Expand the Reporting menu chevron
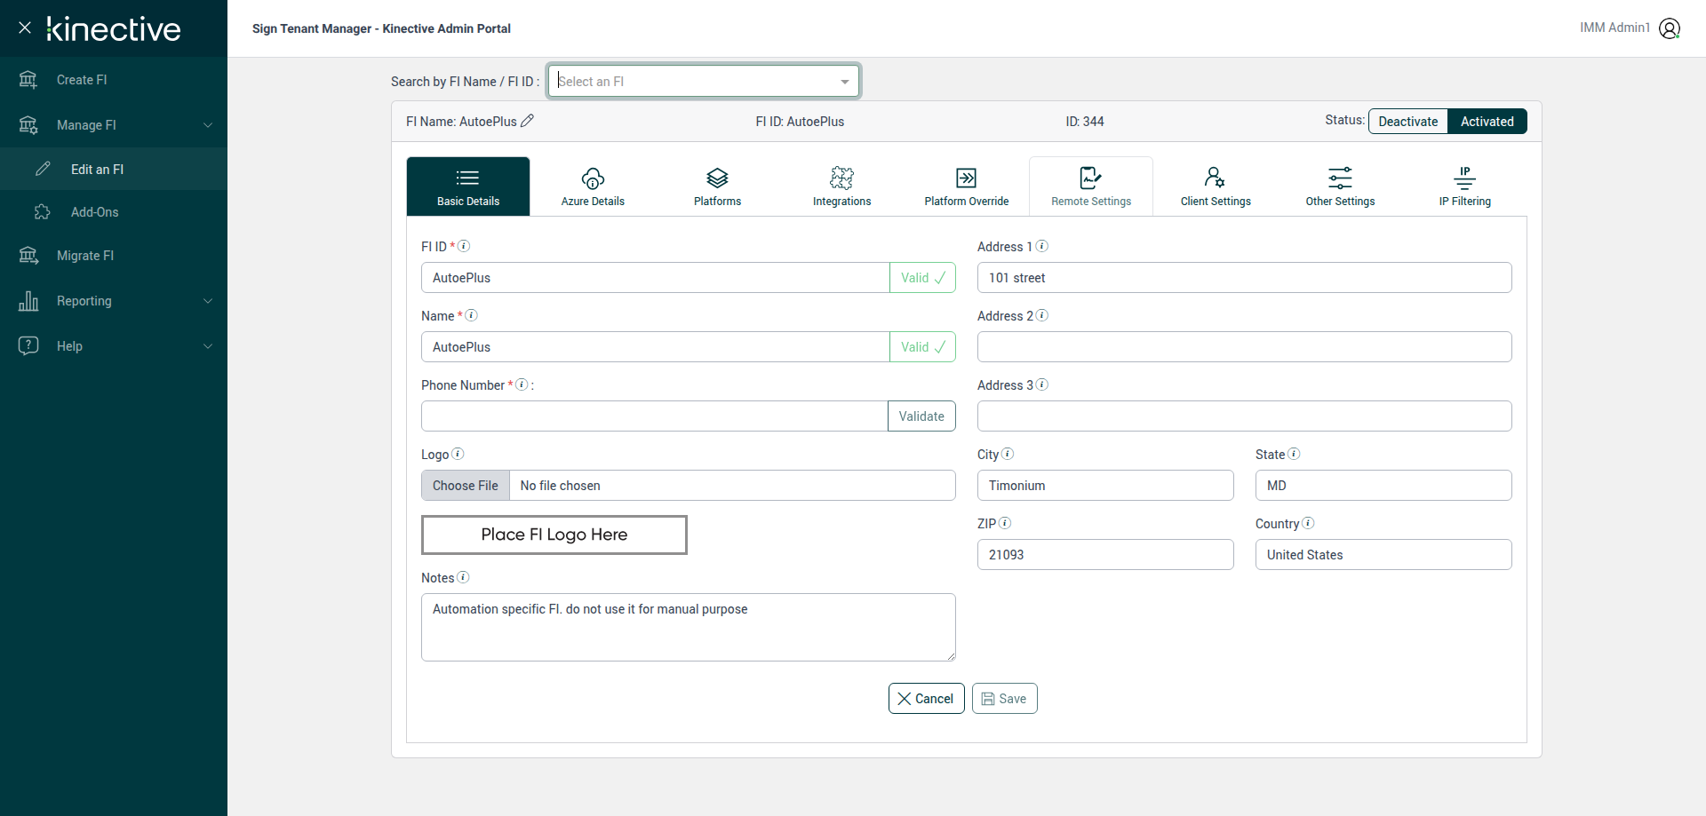1706x816 pixels. click(x=208, y=301)
